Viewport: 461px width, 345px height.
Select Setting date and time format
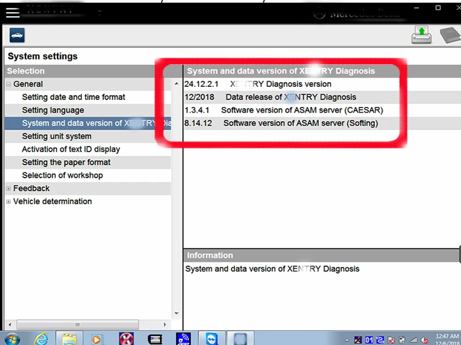click(74, 97)
